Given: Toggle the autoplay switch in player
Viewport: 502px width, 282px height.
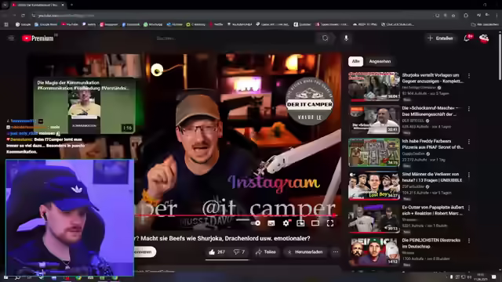Looking at the screenshot, I should coord(256,223).
